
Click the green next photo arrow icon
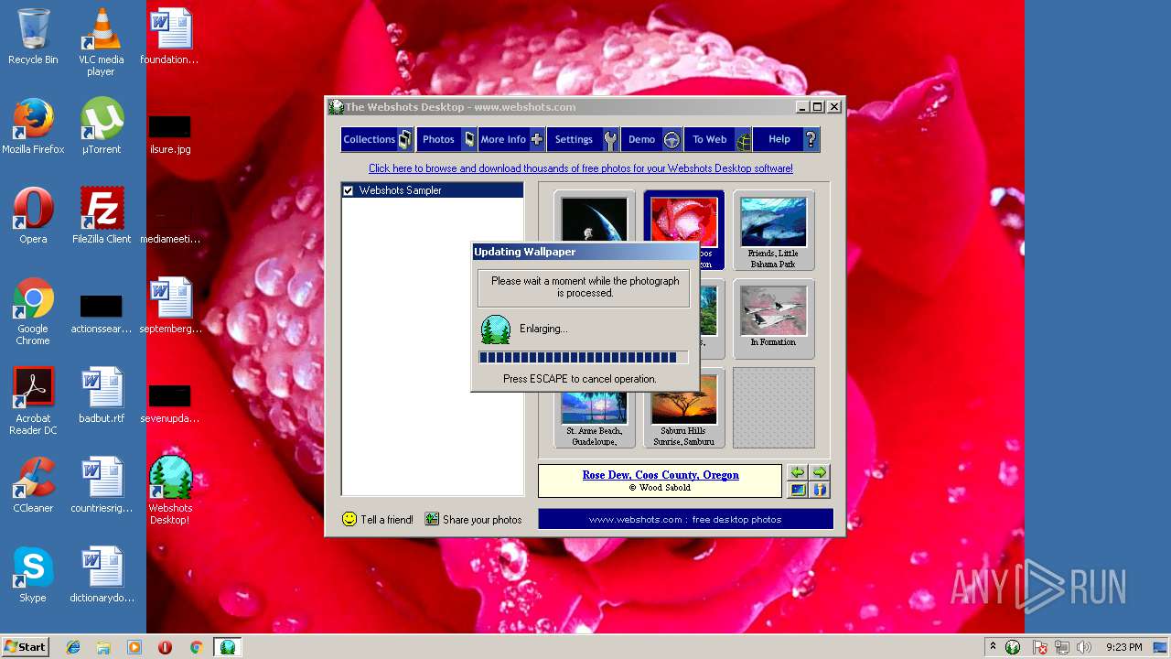[x=820, y=472]
